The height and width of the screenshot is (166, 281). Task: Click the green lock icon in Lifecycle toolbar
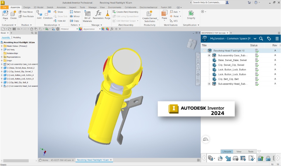point(261,158)
